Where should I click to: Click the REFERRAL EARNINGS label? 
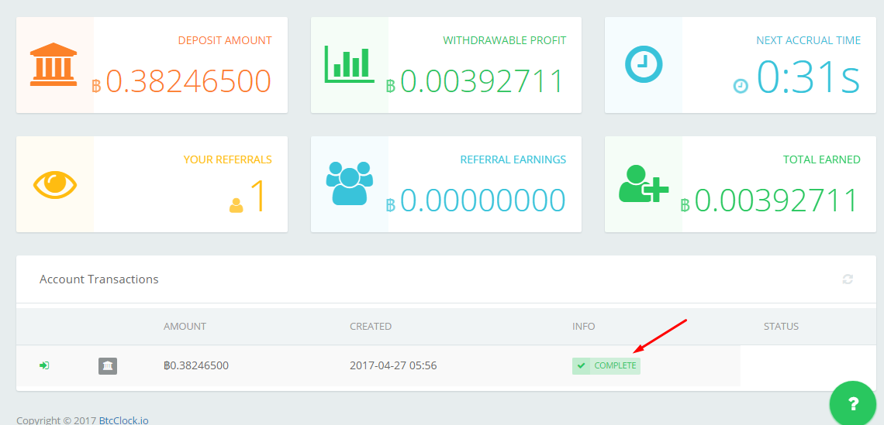[513, 160]
